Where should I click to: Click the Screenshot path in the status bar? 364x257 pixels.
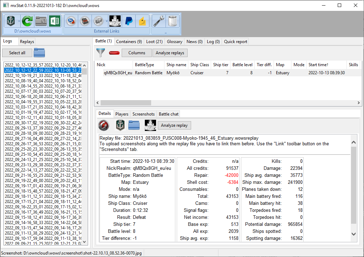pos(71,253)
